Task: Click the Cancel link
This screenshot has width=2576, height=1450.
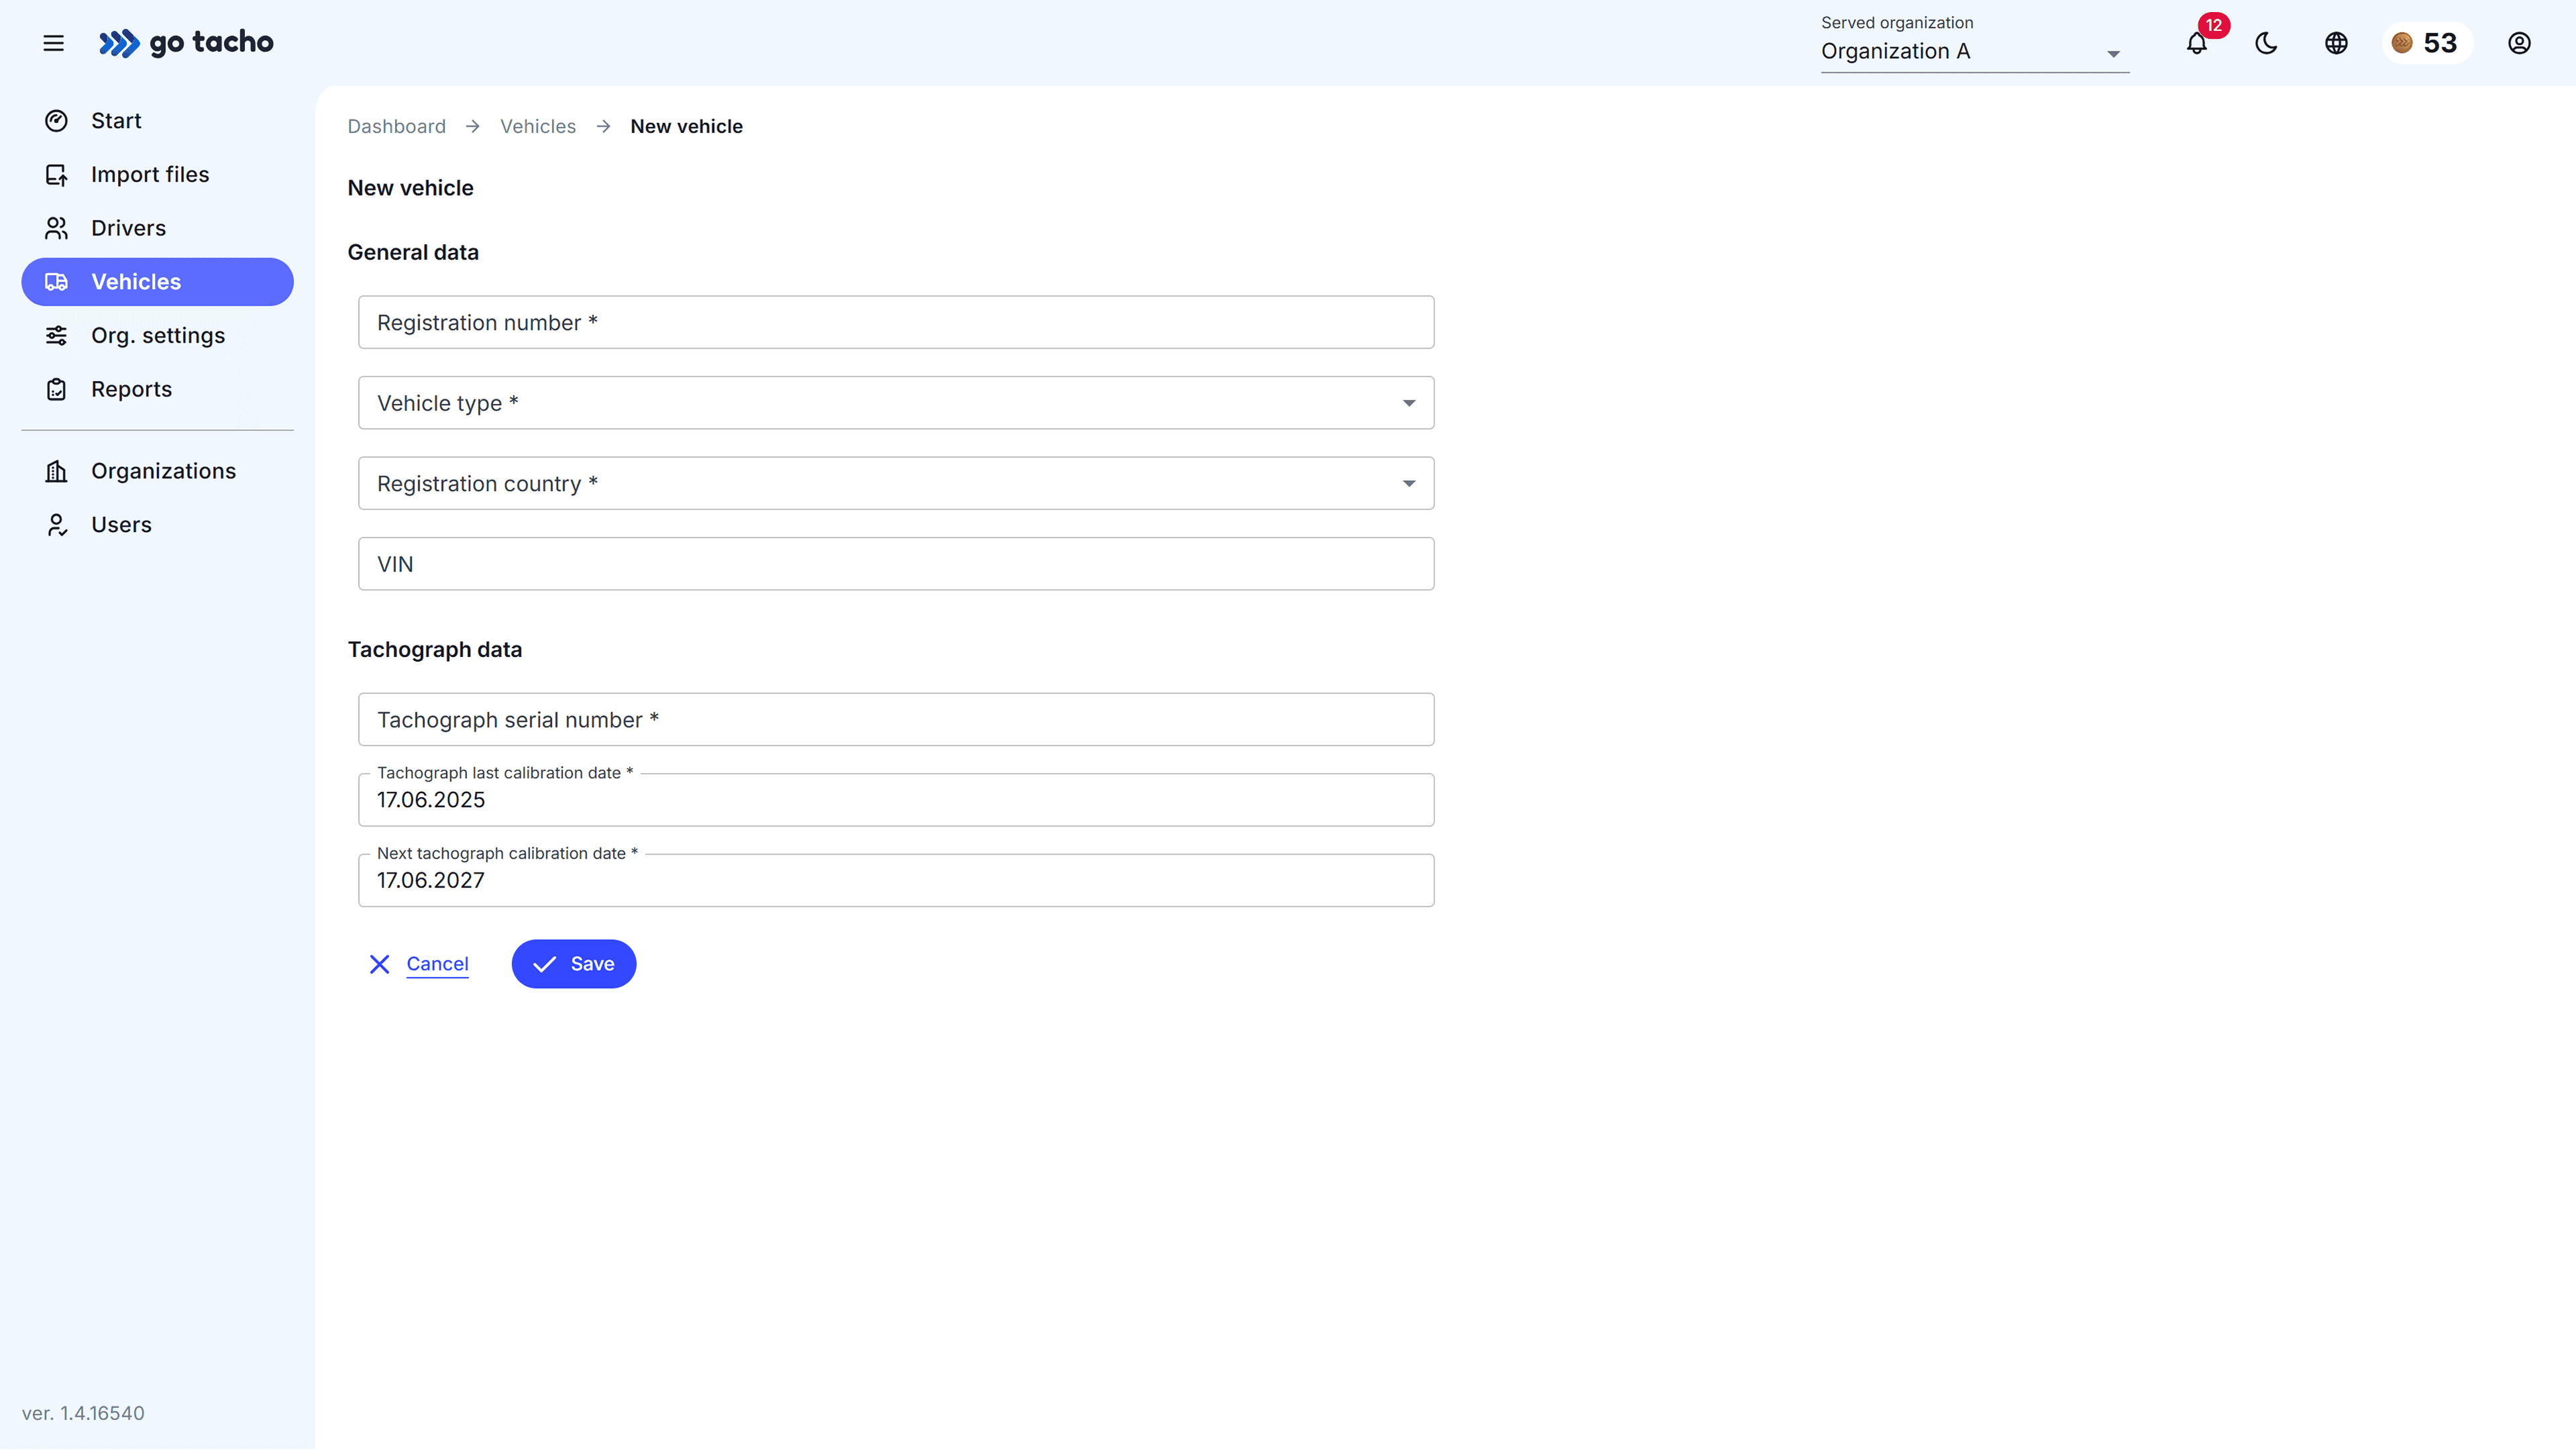Action: pyautogui.click(x=437, y=964)
